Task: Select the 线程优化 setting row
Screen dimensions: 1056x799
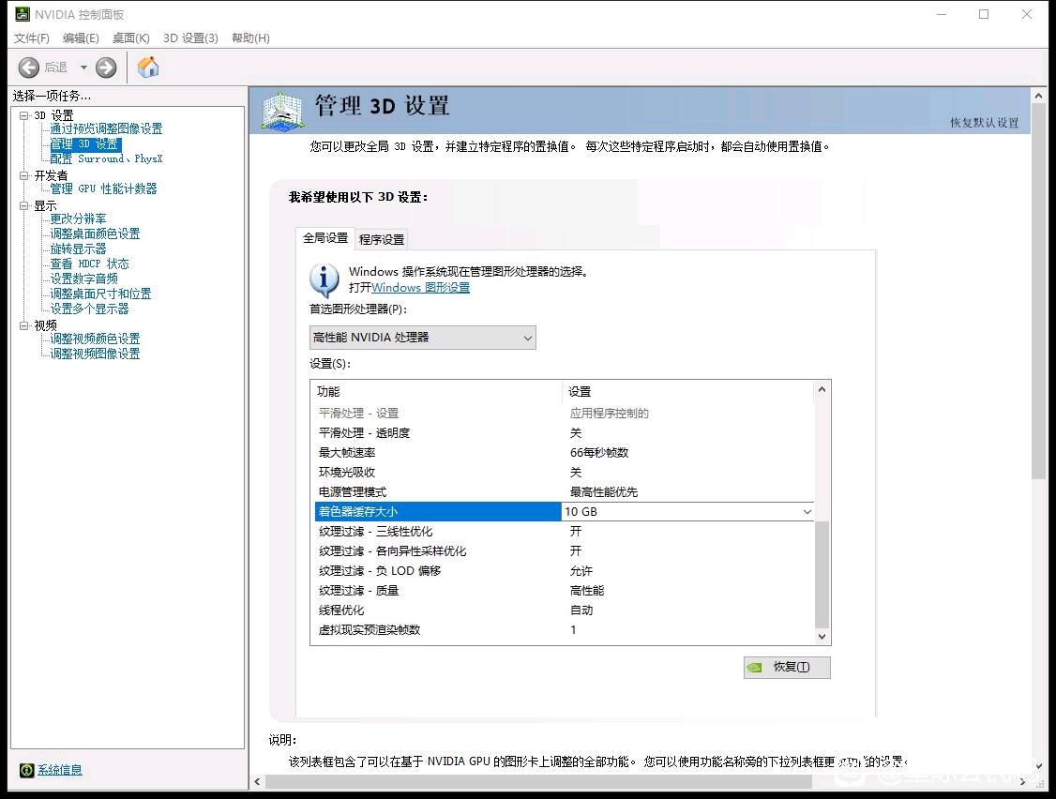Action: [x=565, y=611]
